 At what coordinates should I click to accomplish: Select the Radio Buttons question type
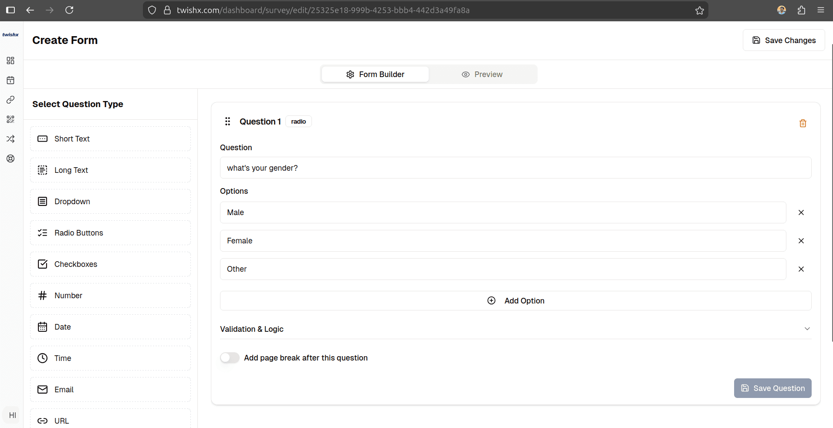point(110,233)
